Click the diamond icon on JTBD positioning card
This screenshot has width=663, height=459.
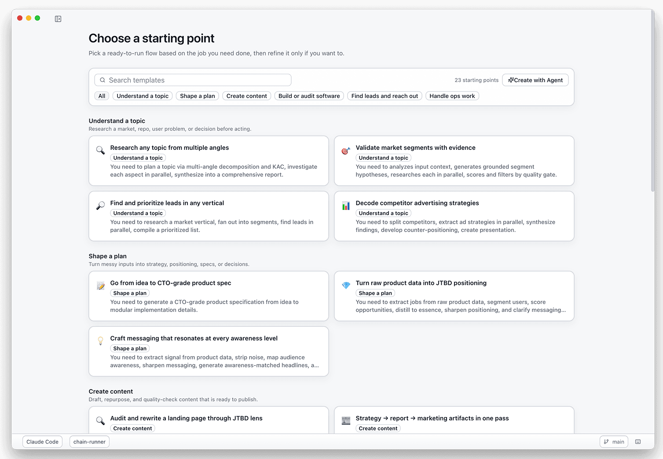tap(345, 286)
